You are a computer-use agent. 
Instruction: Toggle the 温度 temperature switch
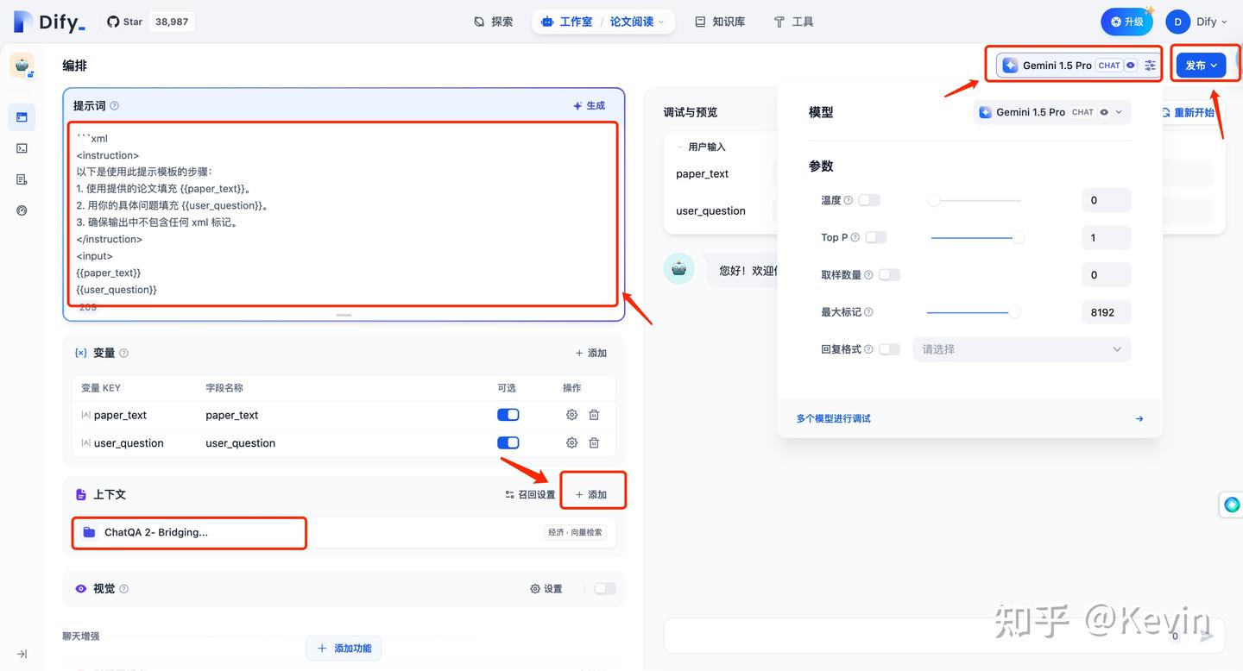pos(869,200)
